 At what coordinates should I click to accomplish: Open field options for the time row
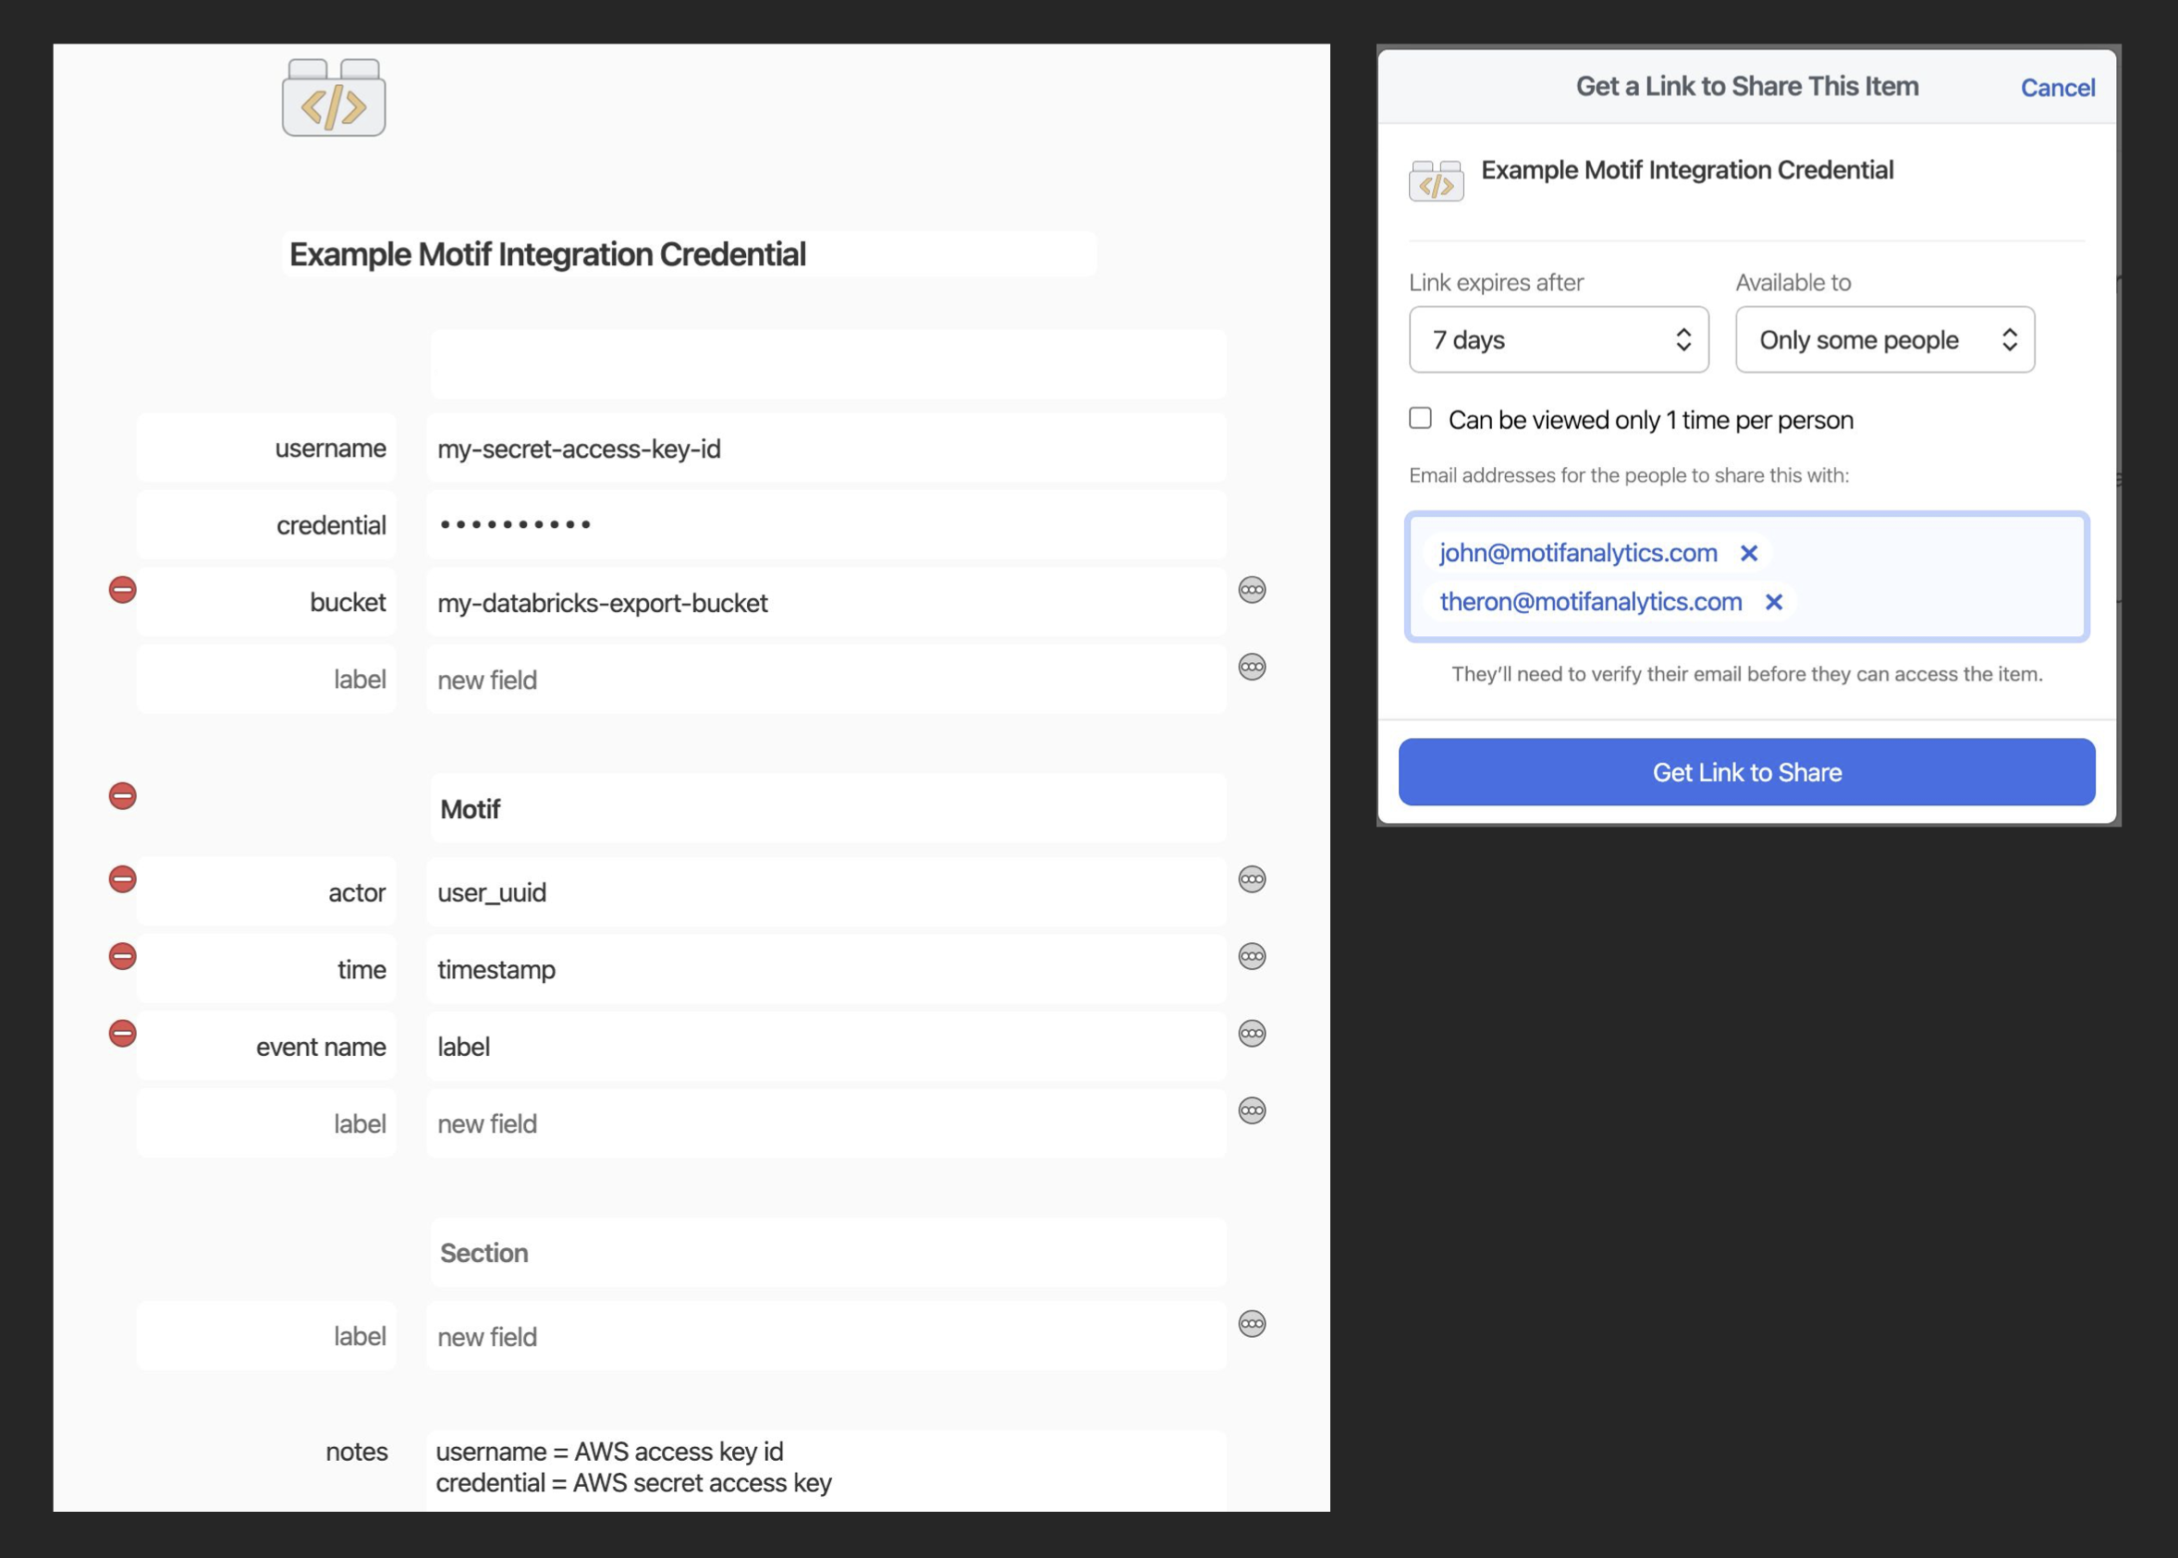click(x=1252, y=956)
